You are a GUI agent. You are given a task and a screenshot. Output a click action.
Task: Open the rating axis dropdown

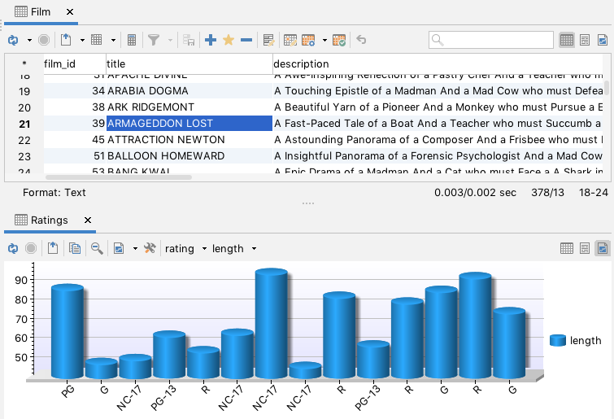point(185,249)
